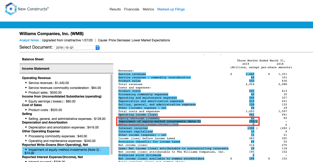Click Impairment of equity-method investments (Note 2) filing row
This screenshot has height=162, width=313.
click(x=159, y=121)
